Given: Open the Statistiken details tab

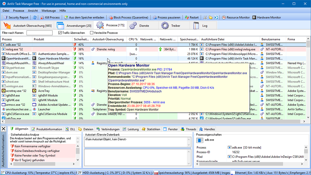Looking at the screenshot, I should click(x=151, y=129).
